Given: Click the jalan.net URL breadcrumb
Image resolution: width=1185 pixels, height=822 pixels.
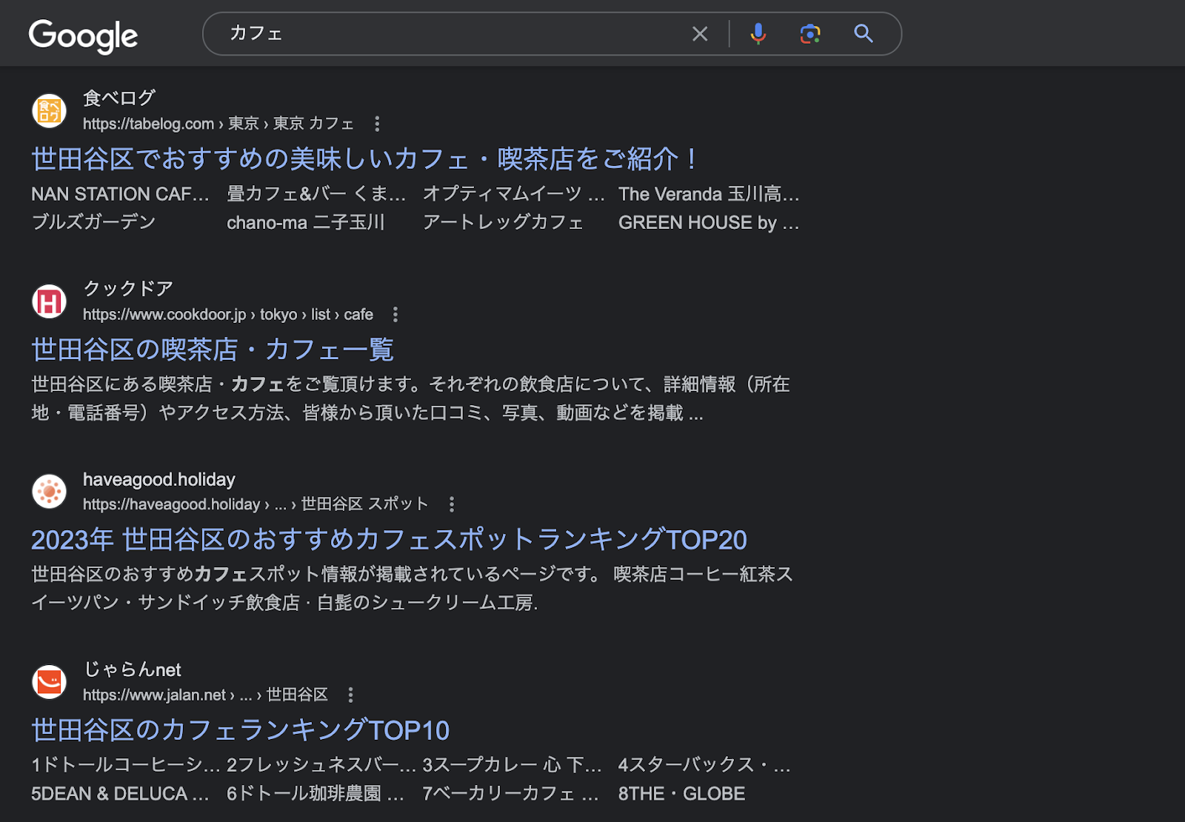Looking at the screenshot, I should (205, 695).
